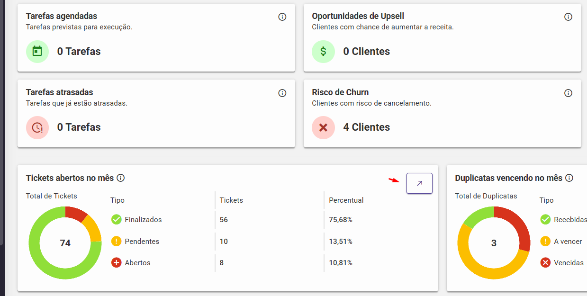
Task: Click the 75,68% percentage cell
Action: coord(341,220)
